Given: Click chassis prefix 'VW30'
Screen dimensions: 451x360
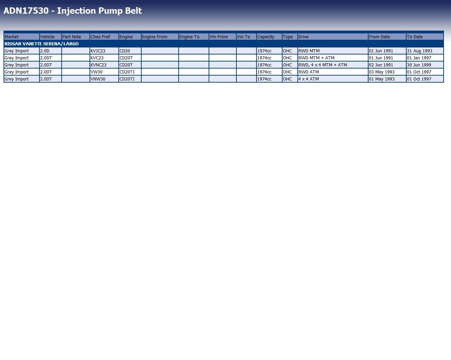Looking at the screenshot, I should click(104, 72).
